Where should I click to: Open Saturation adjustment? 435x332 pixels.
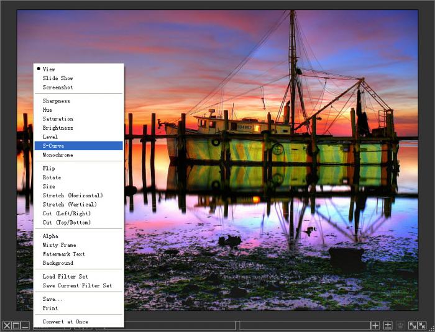pyautogui.click(x=78, y=119)
